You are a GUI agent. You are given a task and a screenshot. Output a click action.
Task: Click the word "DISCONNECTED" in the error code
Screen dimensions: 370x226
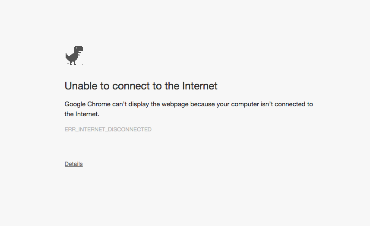coord(131,129)
